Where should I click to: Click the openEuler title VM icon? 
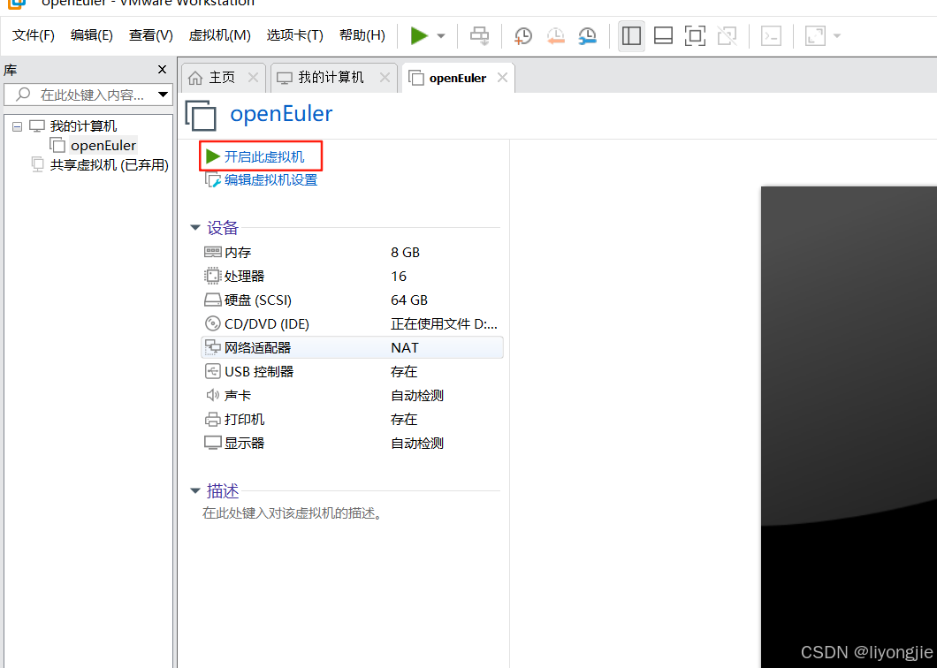[x=201, y=116]
